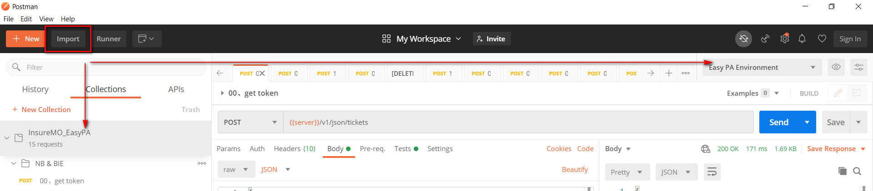Open the Import dialog

[x=68, y=39]
